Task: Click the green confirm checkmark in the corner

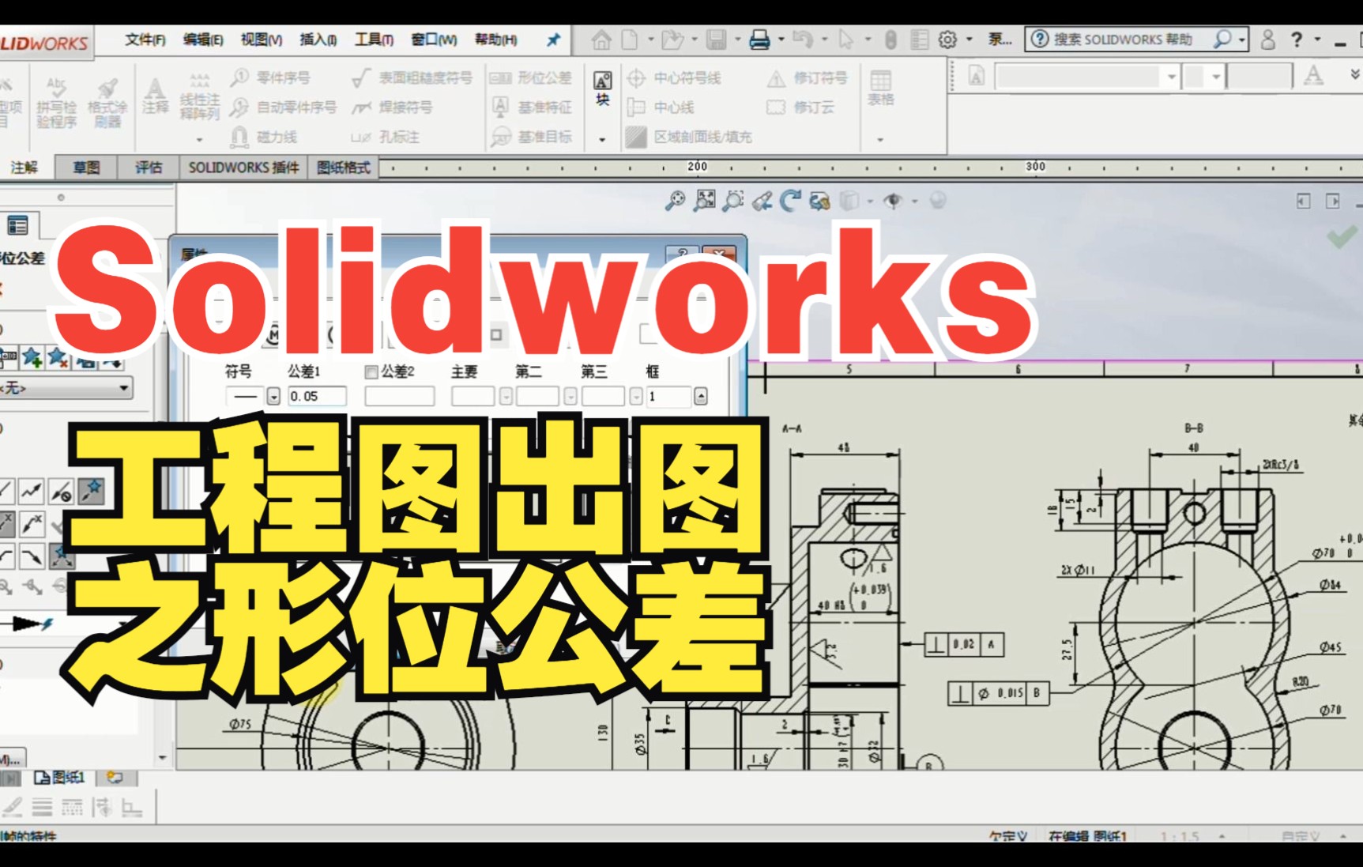Action: (x=1341, y=236)
